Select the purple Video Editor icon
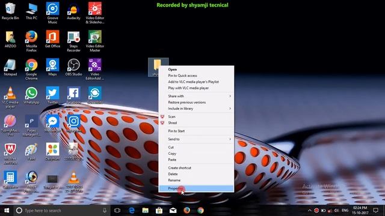 coord(95,69)
